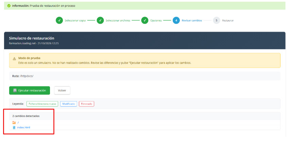289x143 pixels.
Task: Select step 5 Restaurar
Action: pos(228,20)
